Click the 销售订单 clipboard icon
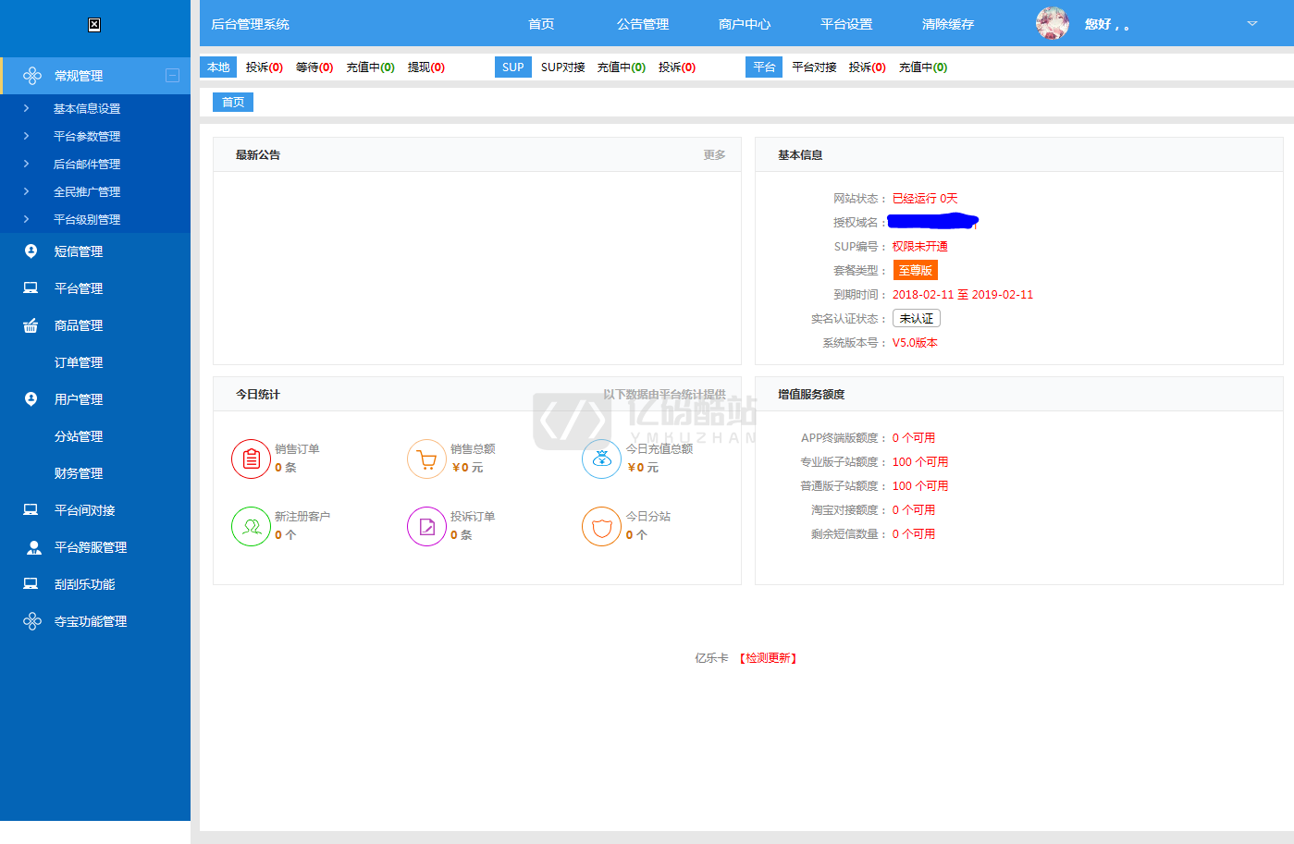The image size is (1294, 844). 251,459
